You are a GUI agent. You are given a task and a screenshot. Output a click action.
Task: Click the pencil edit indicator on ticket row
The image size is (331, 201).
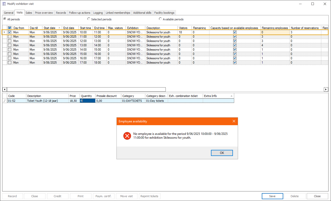4,101
